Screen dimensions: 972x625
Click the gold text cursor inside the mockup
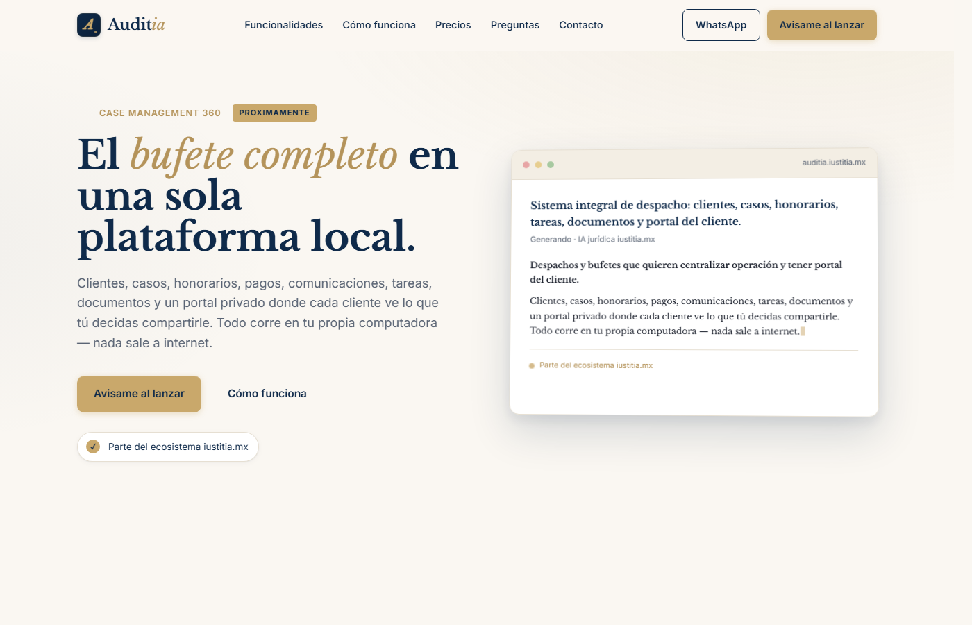tap(803, 331)
